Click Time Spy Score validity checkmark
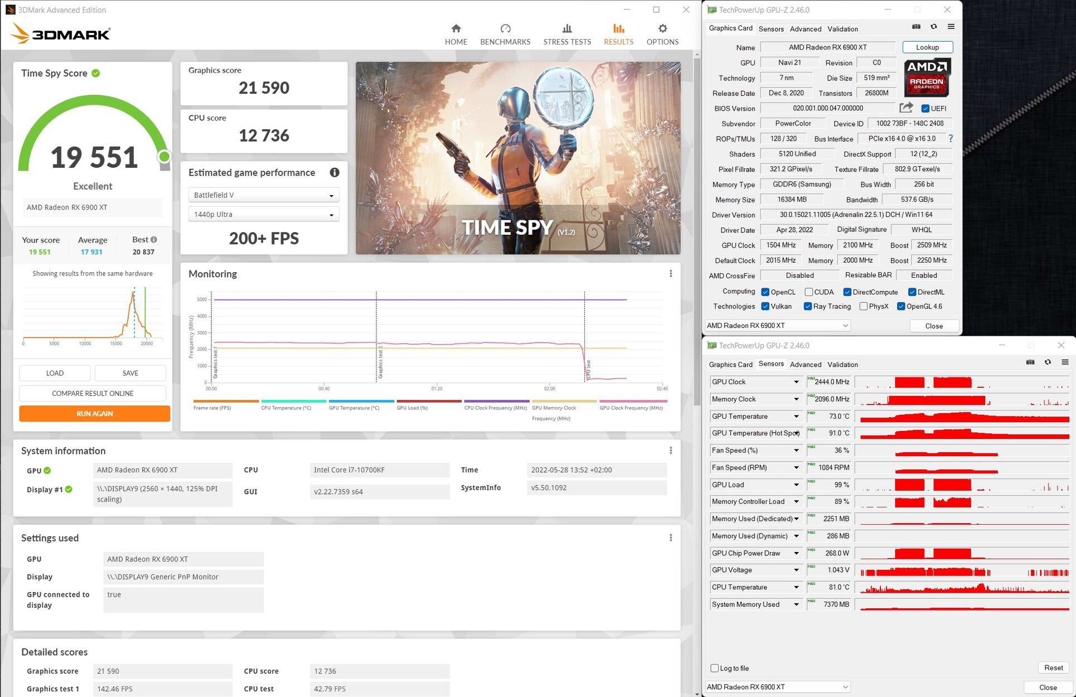This screenshot has width=1076, height=697. pos(96,73)
